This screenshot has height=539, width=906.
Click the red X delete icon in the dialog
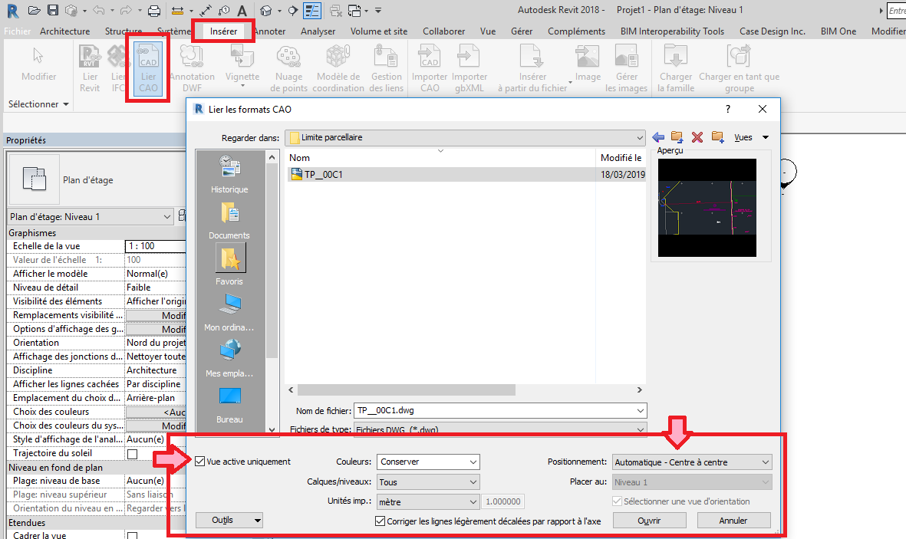[x=697, y=137]
